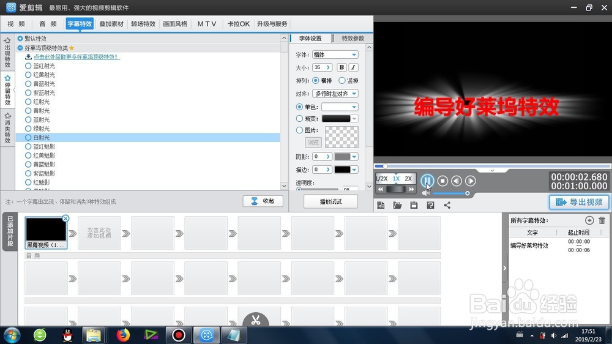The height and width of the screenshot is (344, 612).
Task: Save project with floppy disk icon
Action: (414, 205)
